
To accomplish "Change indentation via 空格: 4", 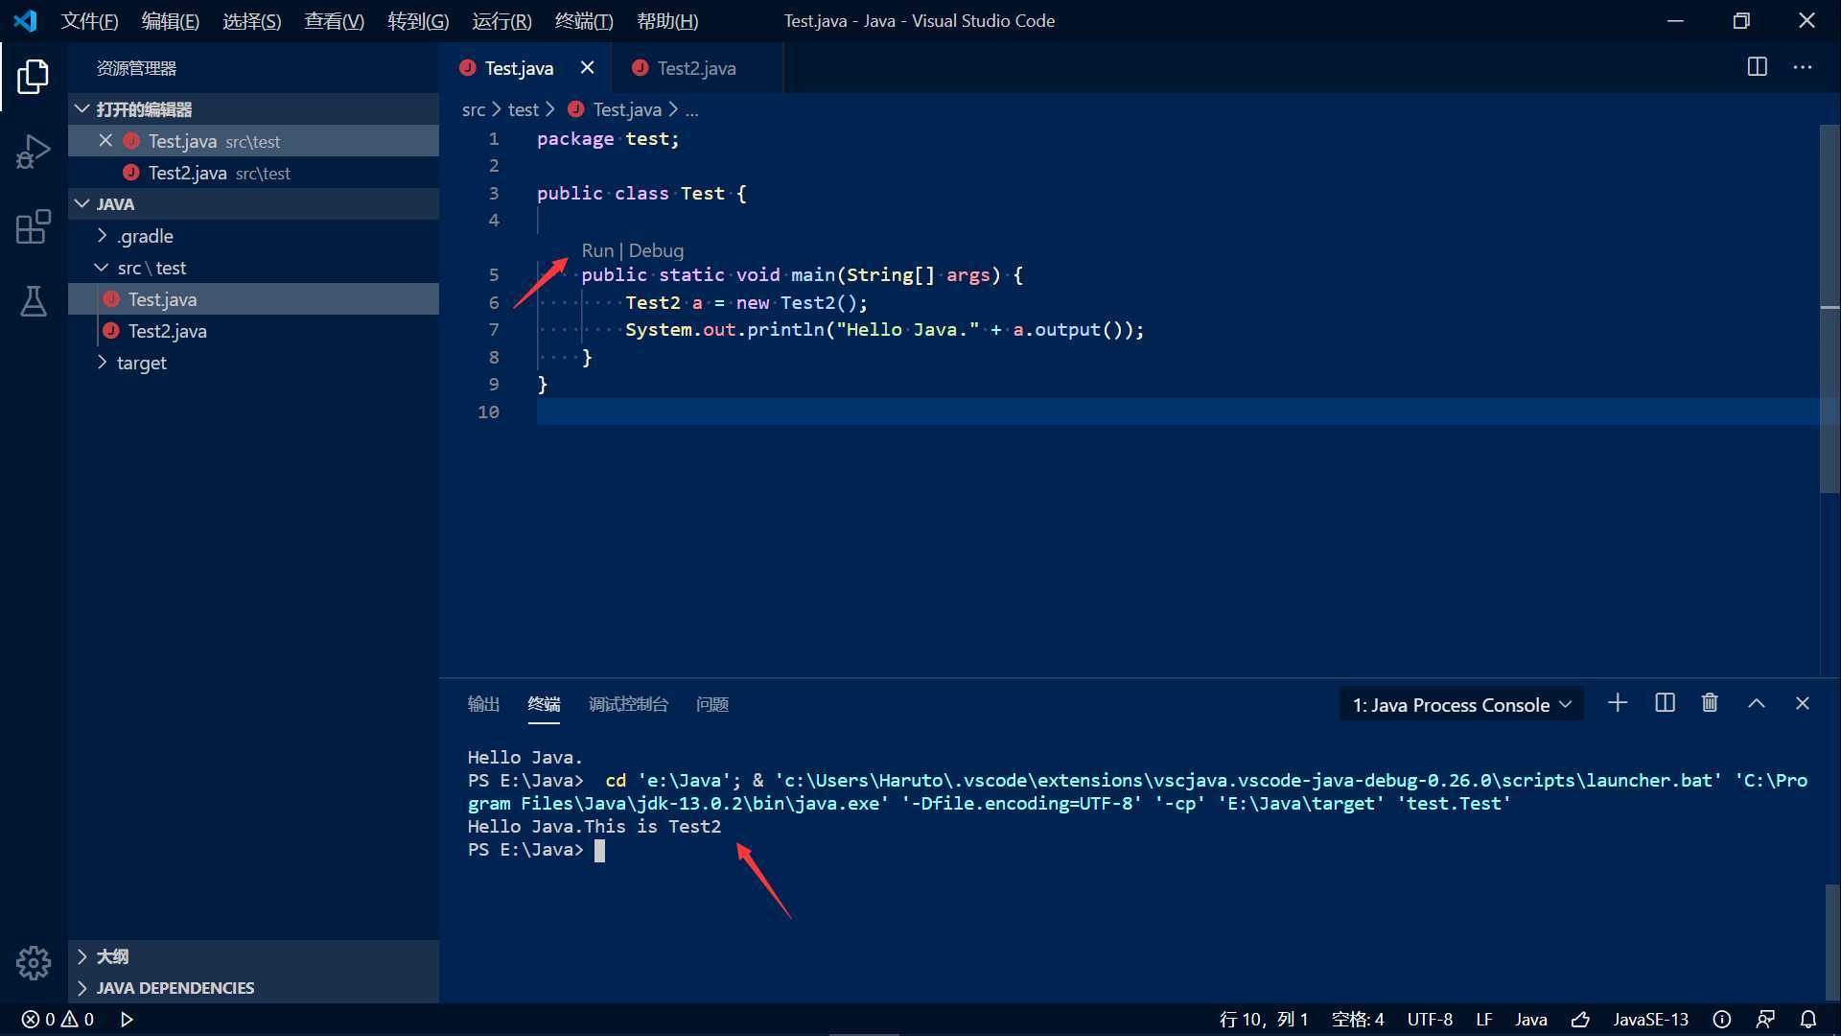I will click(x=1358, y=1020).
